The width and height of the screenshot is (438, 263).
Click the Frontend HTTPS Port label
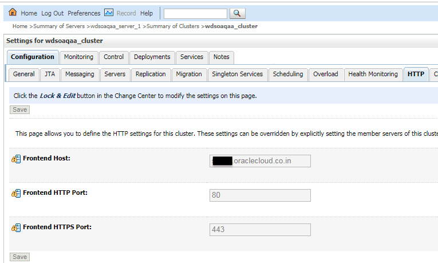(x=57, y=227)
